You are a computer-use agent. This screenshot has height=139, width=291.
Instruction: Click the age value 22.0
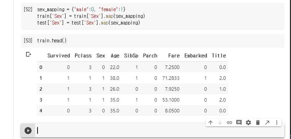coord(115,67)
